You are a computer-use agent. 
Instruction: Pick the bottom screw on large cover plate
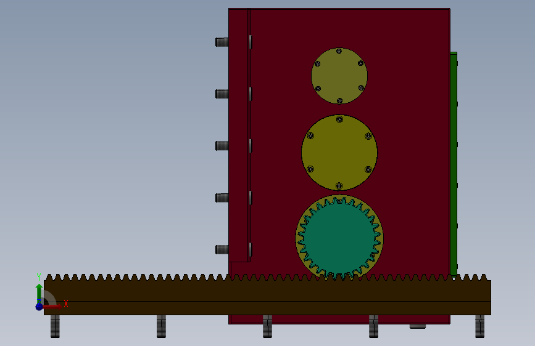click(339, 185)
